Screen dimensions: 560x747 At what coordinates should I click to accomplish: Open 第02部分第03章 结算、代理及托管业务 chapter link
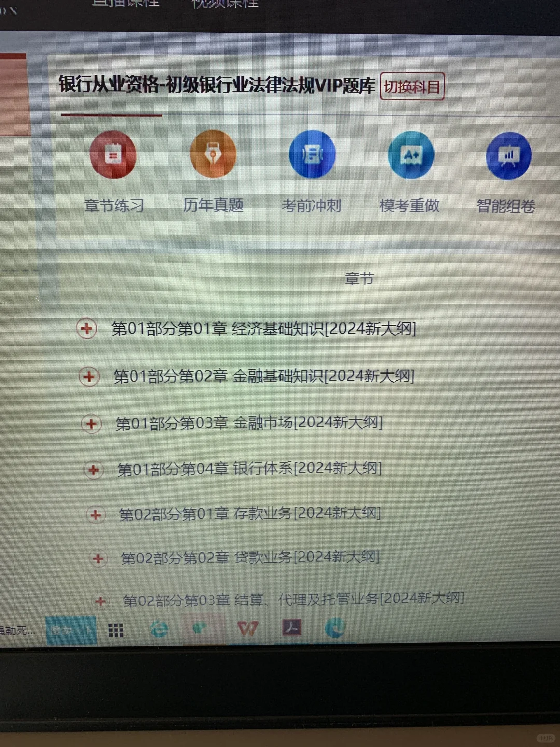[x=293, y=598]
